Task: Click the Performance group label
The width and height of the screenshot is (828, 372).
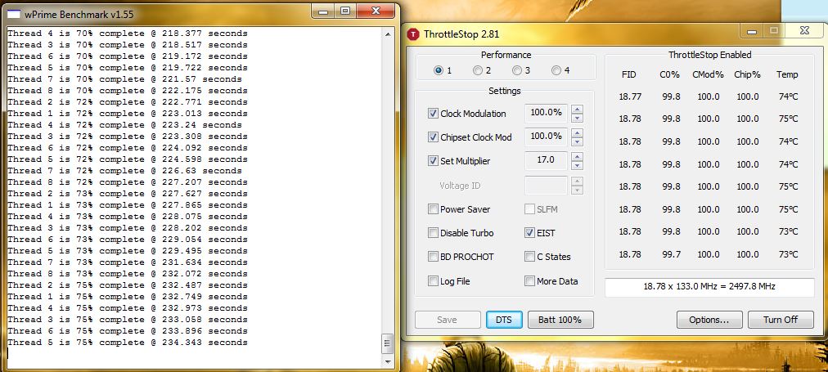Action: [506, 55]
